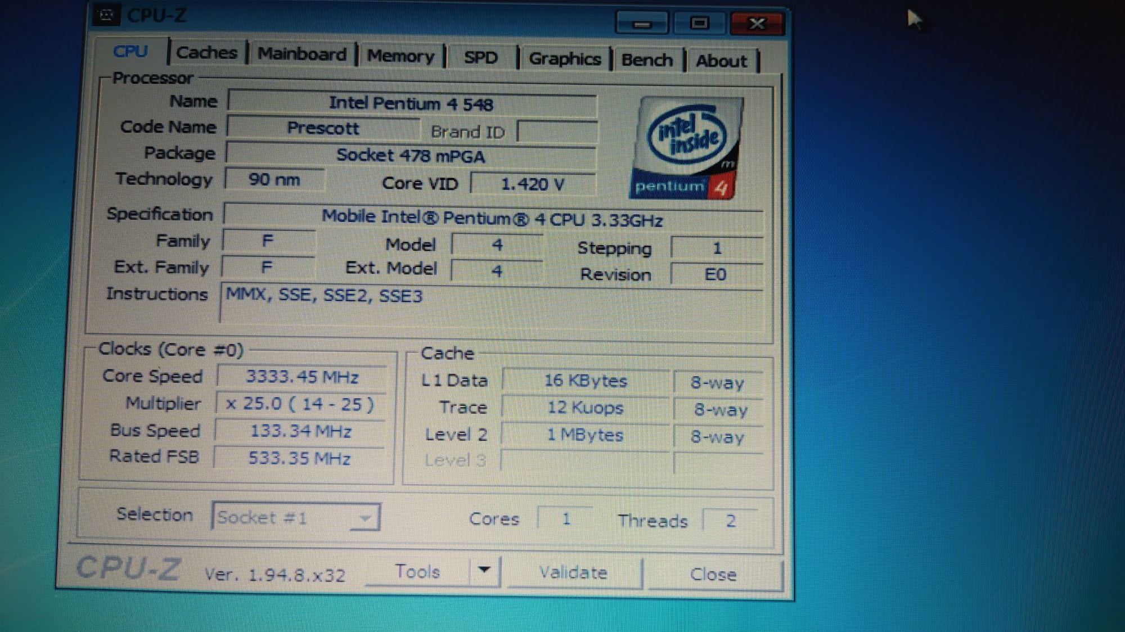Screen dimensions: 1125x632
Task: Switch to the CPU tab
Action: point(130,51)
